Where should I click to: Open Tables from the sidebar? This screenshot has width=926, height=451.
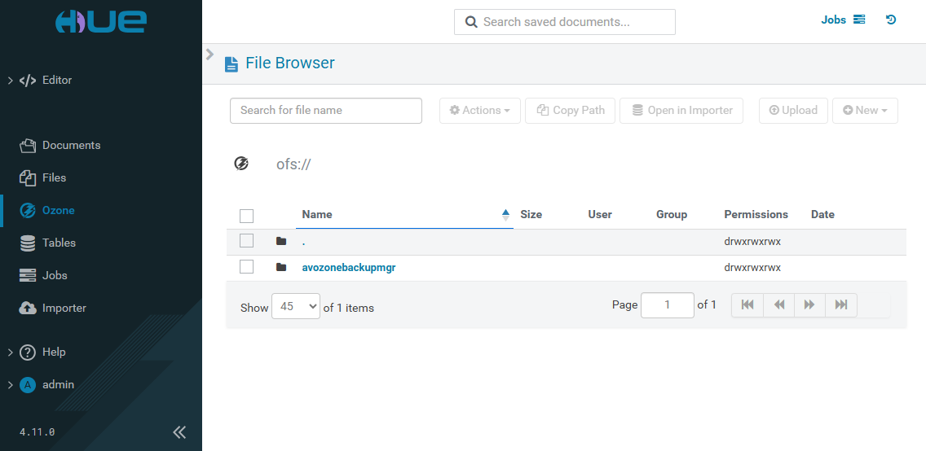tap(59, 243)
